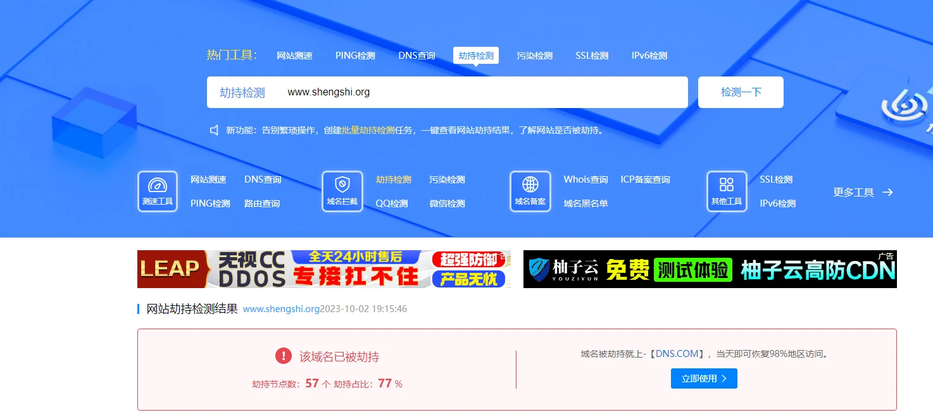
Task: Open the 柚子云高防CDN banner ad
Action: [710, 269]
